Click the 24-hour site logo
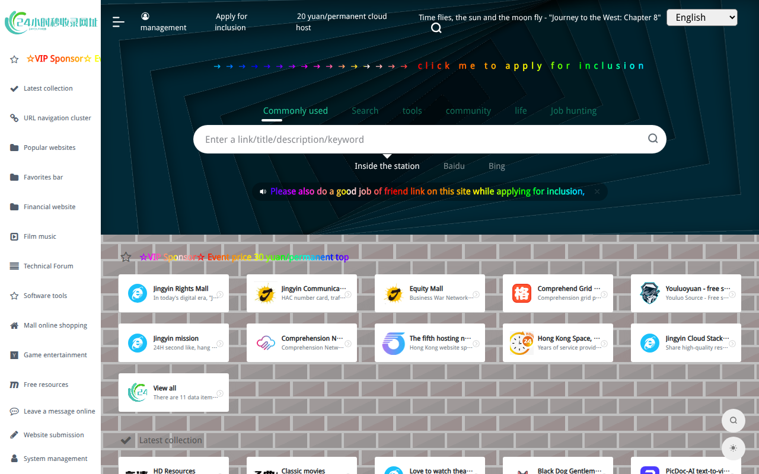This screenshot has width=759, height=474. pos(50,23)
